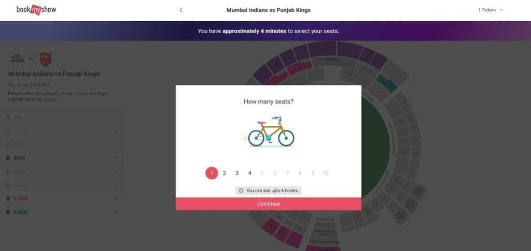Click the teal stand block on stadium map
The height and width of the screenshot is (251, 531).
tap(386, 82)
